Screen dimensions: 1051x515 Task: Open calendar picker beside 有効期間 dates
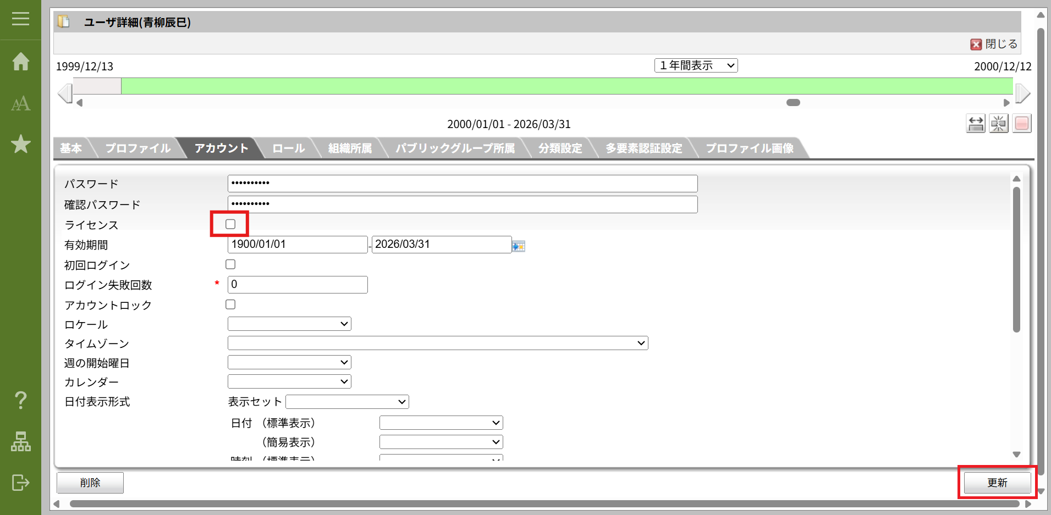click(x=518, y=246)
